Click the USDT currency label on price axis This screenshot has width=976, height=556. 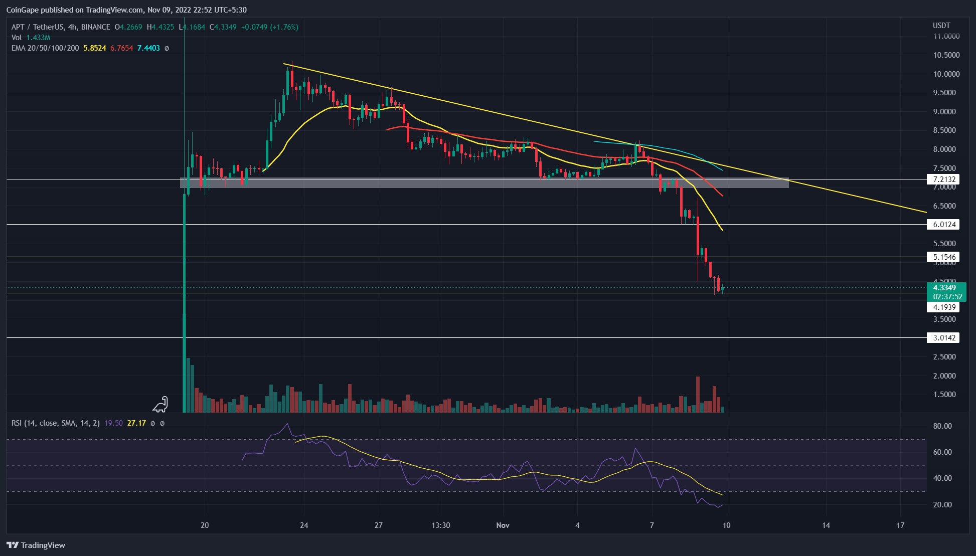(x=941, y=26)
